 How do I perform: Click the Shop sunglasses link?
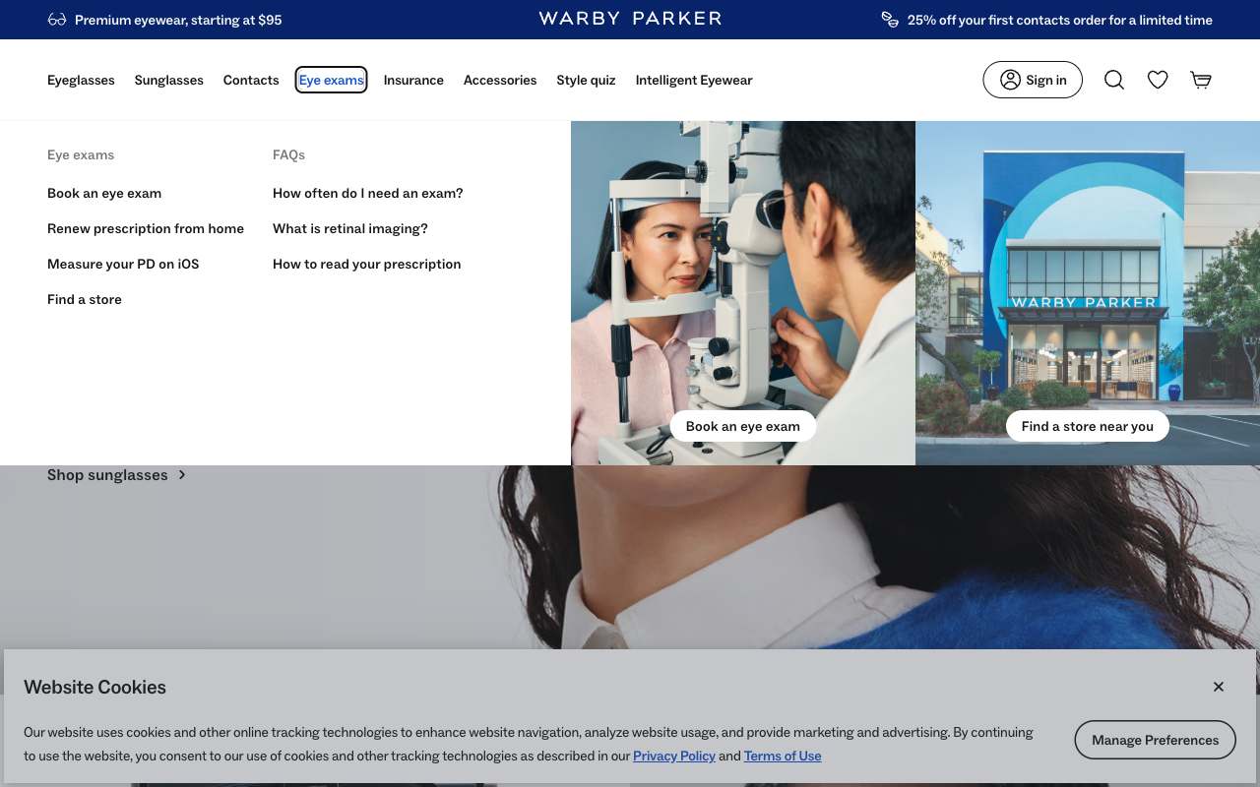coord(107,474)
